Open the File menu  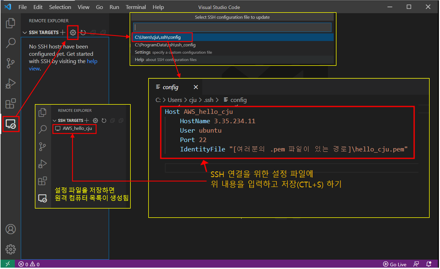(23, 7)
